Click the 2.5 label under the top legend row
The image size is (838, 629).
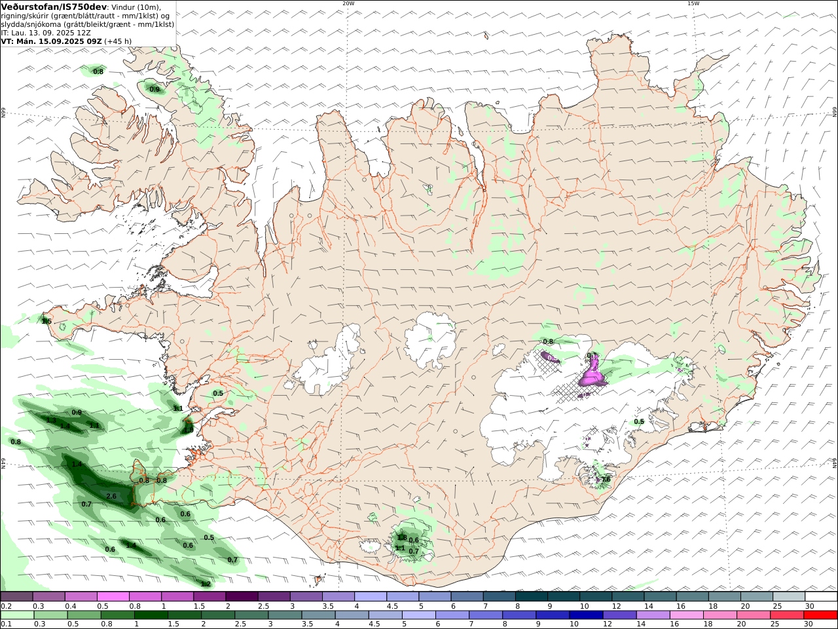click(x=263, y=607)
